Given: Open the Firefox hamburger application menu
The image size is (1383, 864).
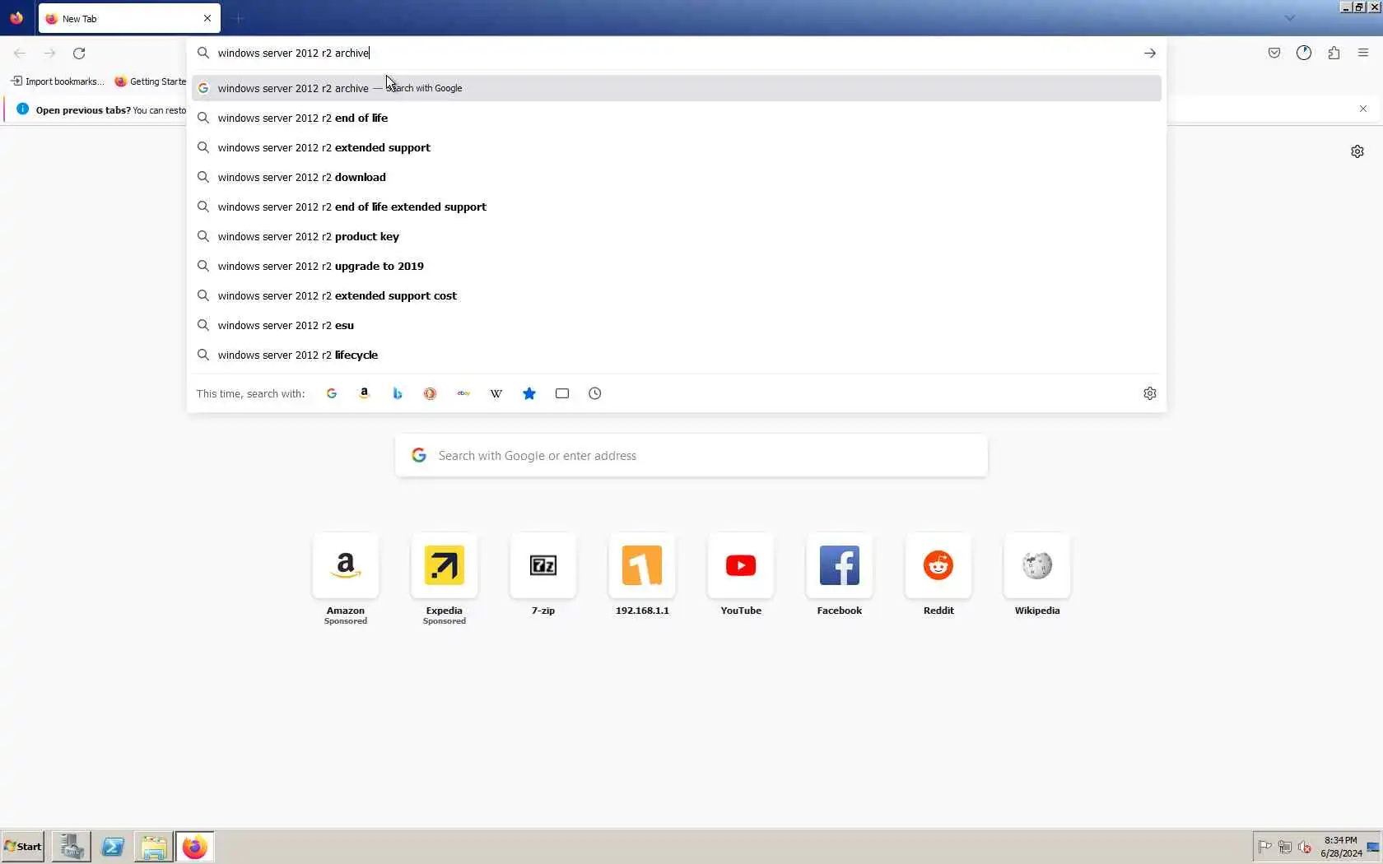Looking at the screenshot, I should (x=1363, y=53).
